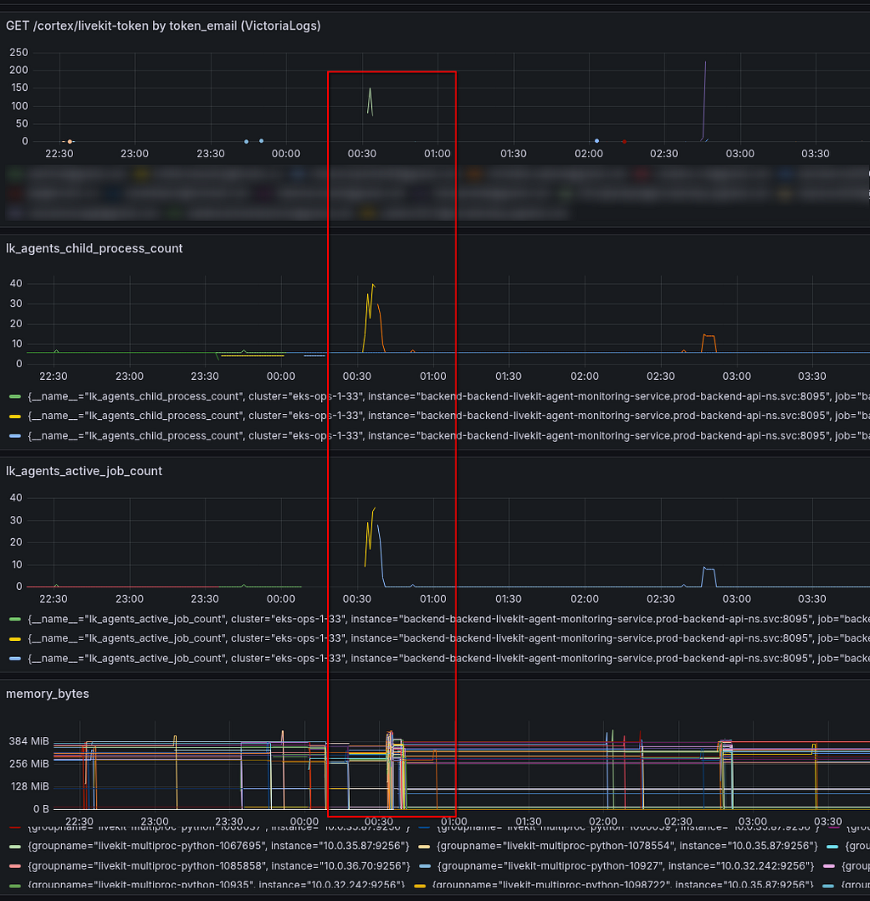870x901 pixels.
Task: Open the lk_agents_child_process_count panel title menu
Action: tap(94, 248)
